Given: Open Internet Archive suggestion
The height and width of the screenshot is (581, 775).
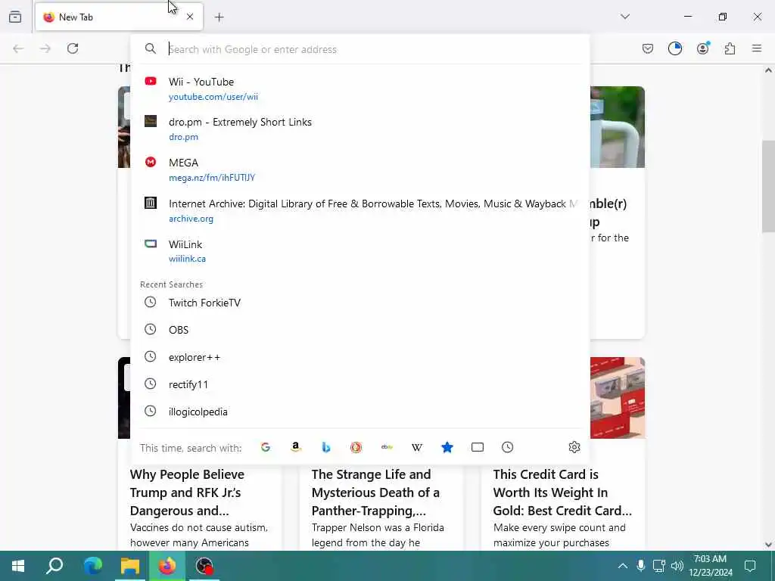Looking at the screenshot, I should pos(359,210).
